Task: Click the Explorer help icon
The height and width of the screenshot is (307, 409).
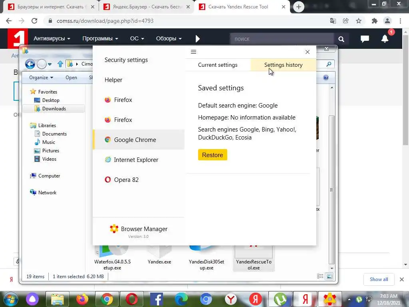Action: point(326,78)
